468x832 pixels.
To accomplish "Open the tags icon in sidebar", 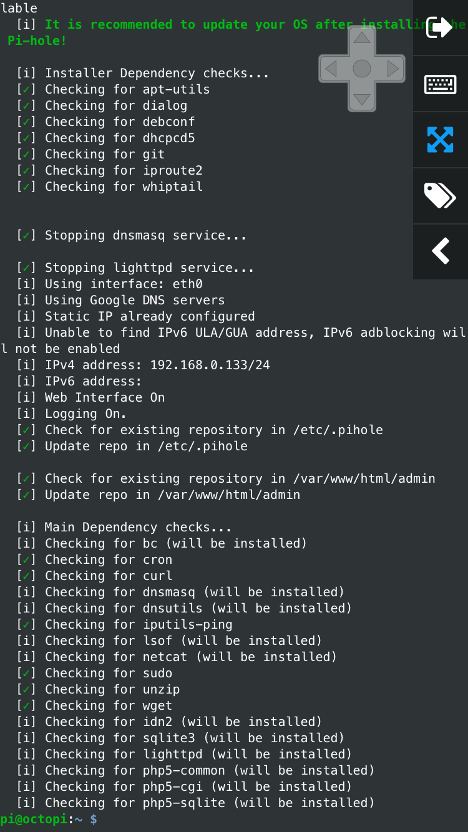I will pyautogui.click(x=440, y=196).
